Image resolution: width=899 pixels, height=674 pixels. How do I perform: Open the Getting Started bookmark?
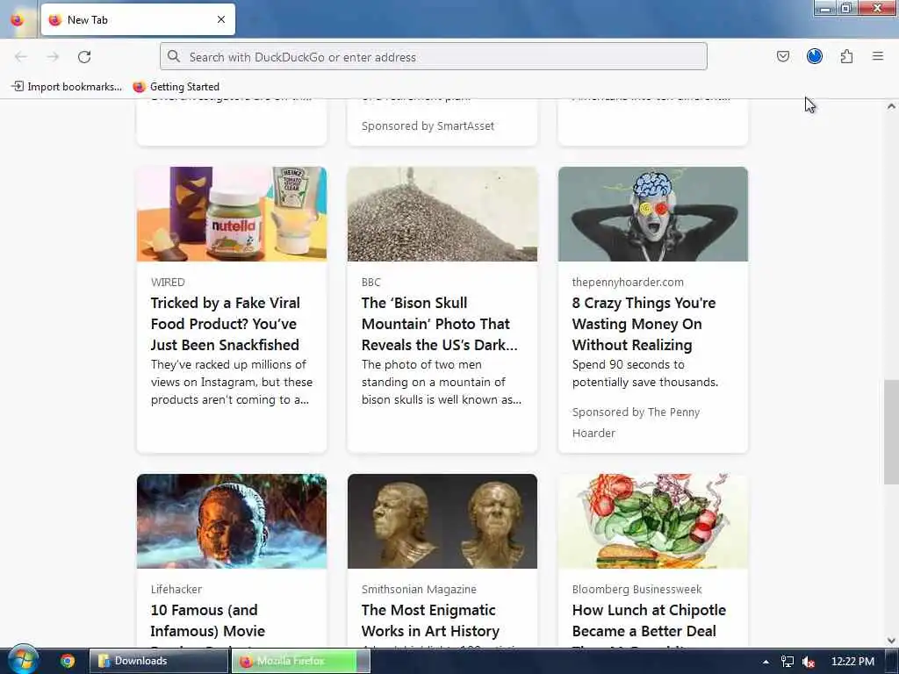[x=176, y=87]
